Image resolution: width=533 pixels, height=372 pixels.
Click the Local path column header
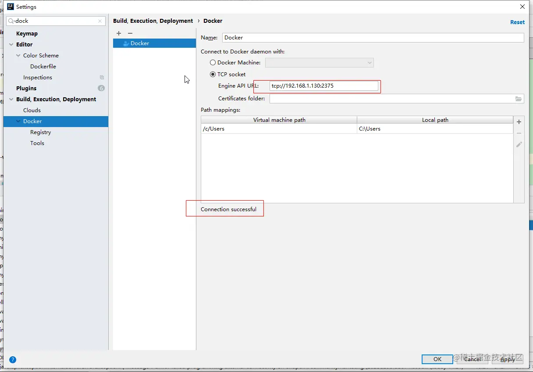click(435, 120)
